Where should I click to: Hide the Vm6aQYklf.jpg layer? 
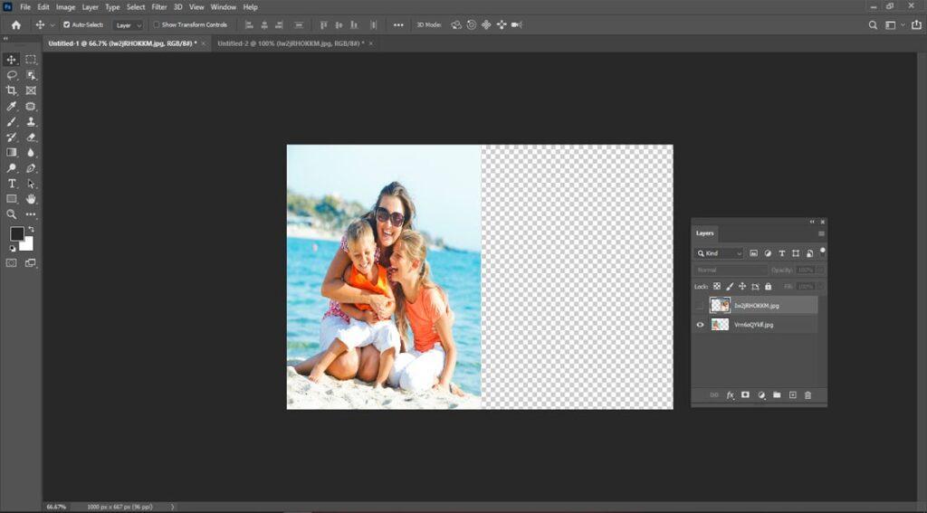tap(700, 325)
